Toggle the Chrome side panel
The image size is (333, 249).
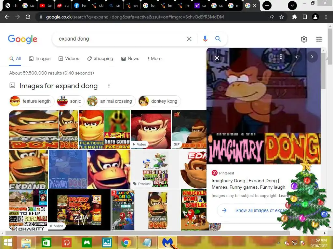[305, 17]
